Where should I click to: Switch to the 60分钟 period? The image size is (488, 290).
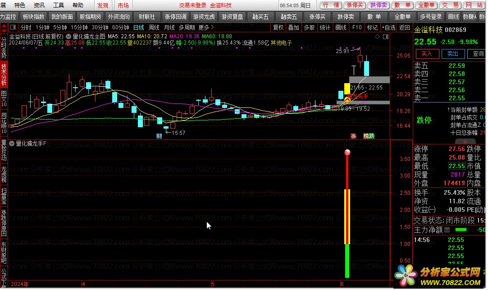[x=120, y=27]
